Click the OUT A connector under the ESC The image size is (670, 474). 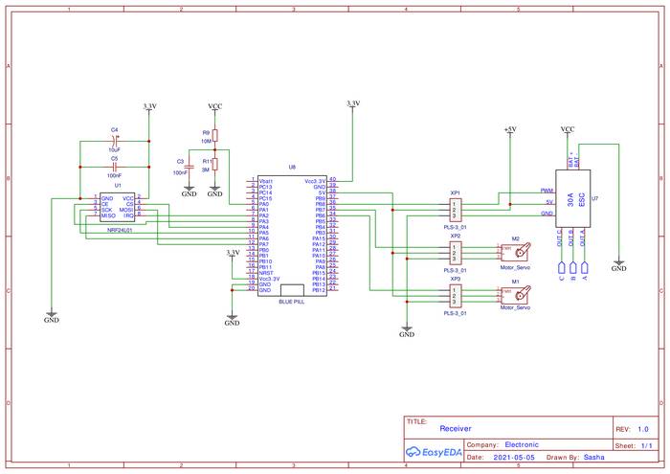coord(584,269)
